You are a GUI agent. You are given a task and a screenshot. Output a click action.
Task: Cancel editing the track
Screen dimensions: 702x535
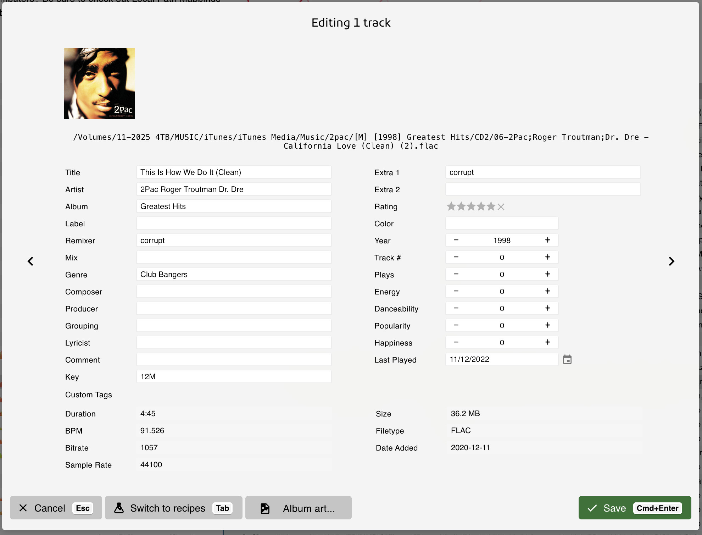pyautogui.click(x=56, y=508)
